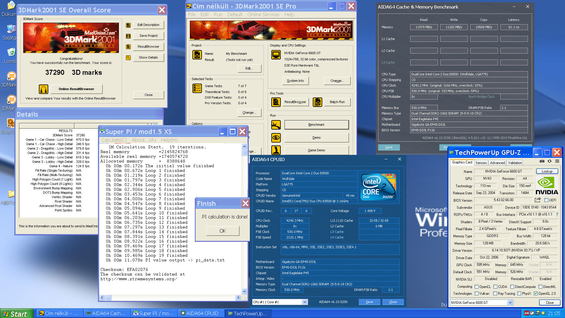565x318 pixels.
Task: Toggle PhysX checkbox
Action: click(519, 294)
